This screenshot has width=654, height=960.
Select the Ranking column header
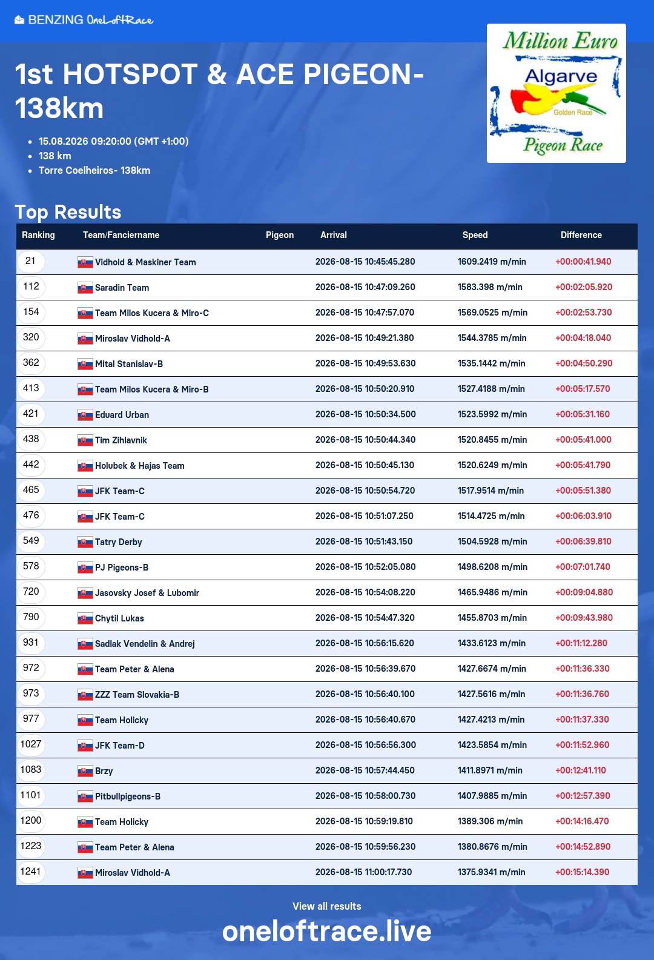pyautogui.click(x=38, y=235)
